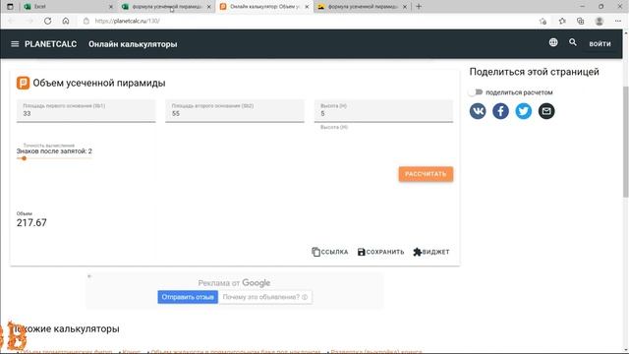Click Отправить отзыв ad feedback button
Viewport: 629px width, 354px height.
pos(188,297)
